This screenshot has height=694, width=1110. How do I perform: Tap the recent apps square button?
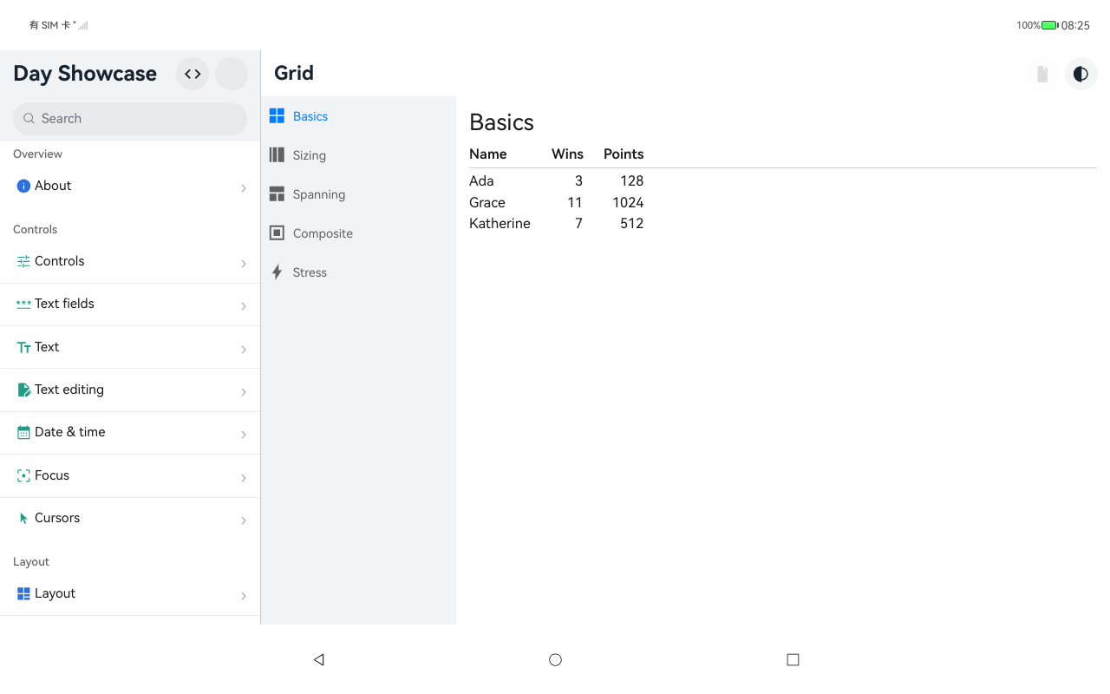click(793, 659)
